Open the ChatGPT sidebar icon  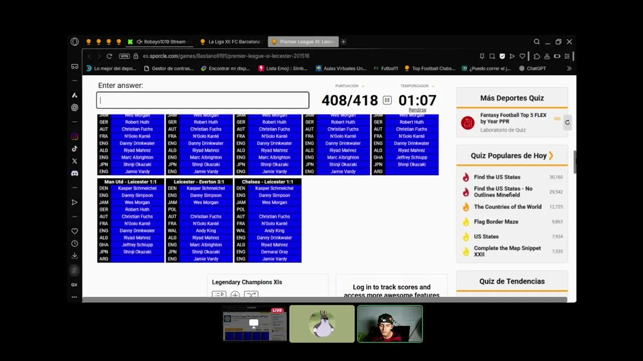pyautogui.click(x=74, y=107)
